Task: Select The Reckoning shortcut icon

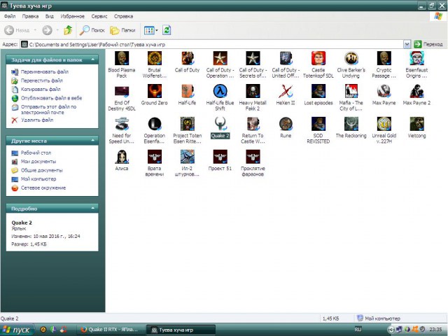Action: click(351, 124)
